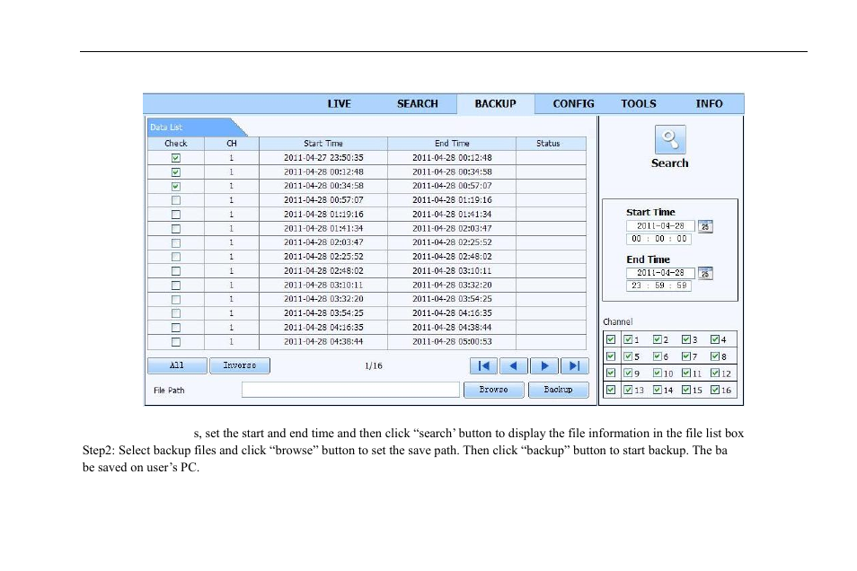857x571 pixels.
Task: Open the End Time calendar picker
Action: pos(705,273)
